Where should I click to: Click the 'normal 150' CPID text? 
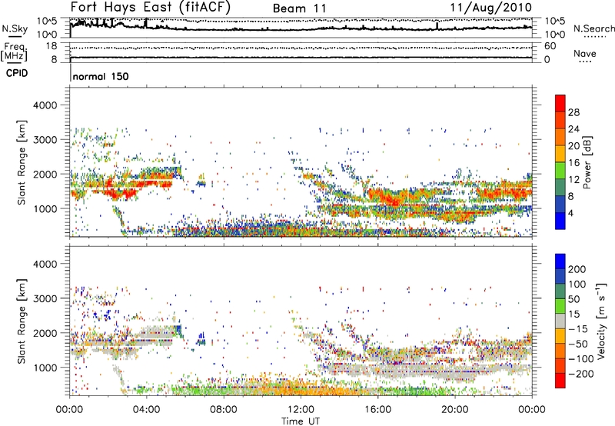[101, 76]
